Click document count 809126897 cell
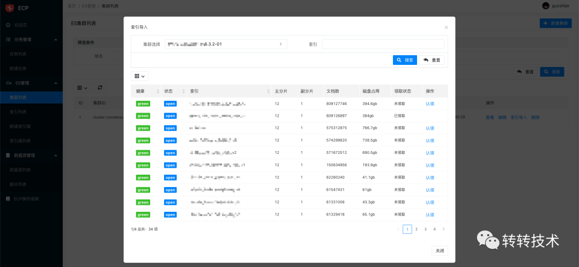Screen dimensions: 579x267 pyautogui.click(x=336, y=116)
